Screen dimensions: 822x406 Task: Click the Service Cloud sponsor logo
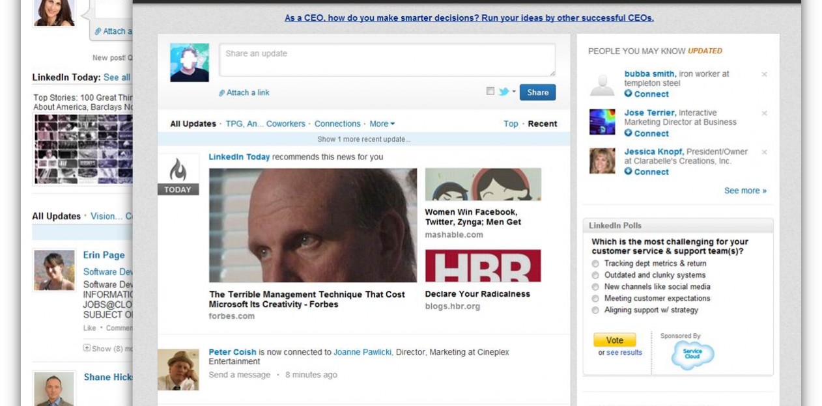pos(692,355)
